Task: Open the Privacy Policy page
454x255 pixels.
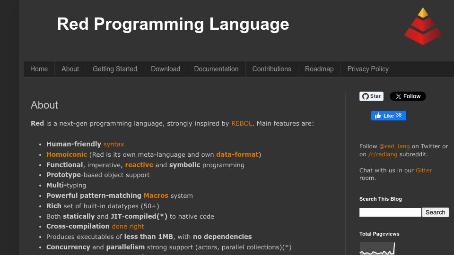Action: [x=368, y=69]
